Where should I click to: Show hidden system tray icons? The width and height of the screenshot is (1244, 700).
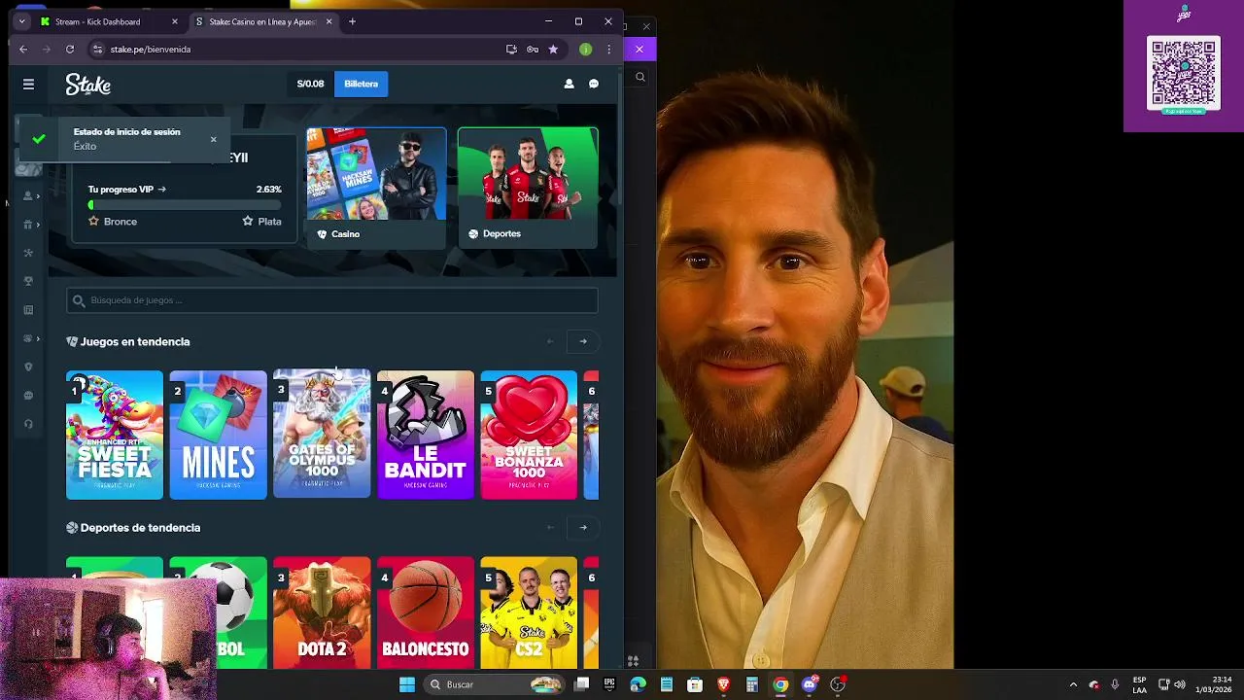click(1073, 684)
